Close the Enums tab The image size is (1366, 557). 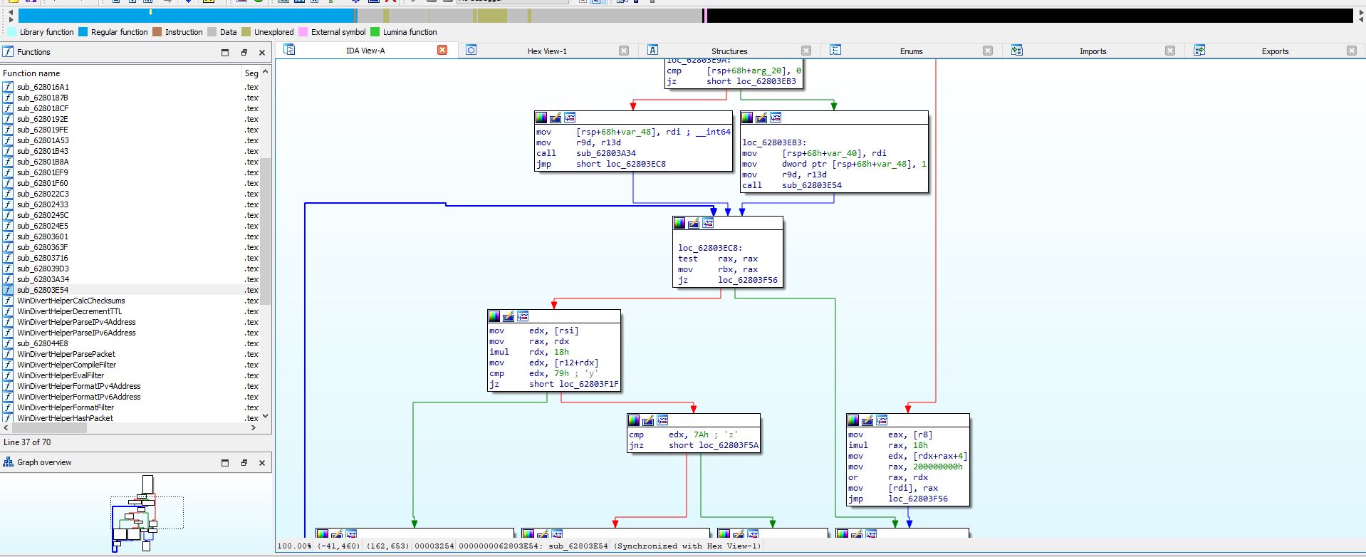point(988,51)
